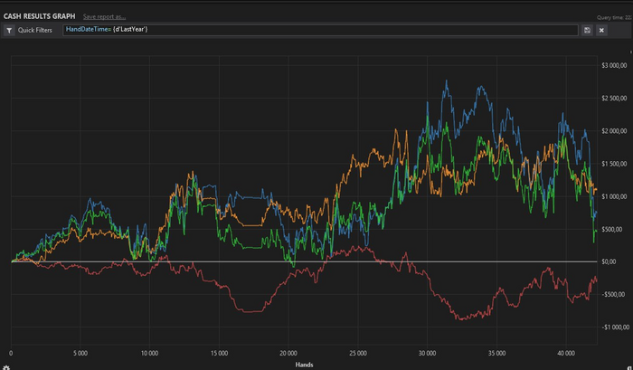Viewport: 633px width, 370px height.
Task: Click the $1 500,00 axis label
Action: 614,164
